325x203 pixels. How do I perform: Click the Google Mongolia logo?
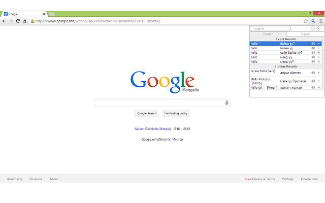165,82
